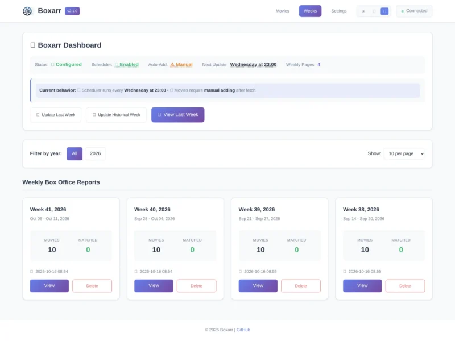Click the Oct 05 - Oct 11, 2026 date range
The image size is (455, 341).
(x=49, y=219)
